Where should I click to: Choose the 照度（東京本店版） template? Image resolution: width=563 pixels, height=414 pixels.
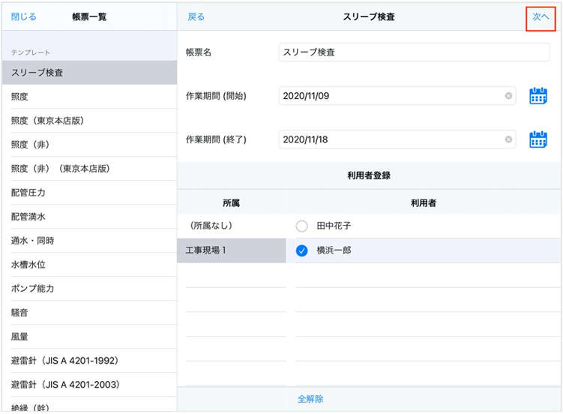88,121
